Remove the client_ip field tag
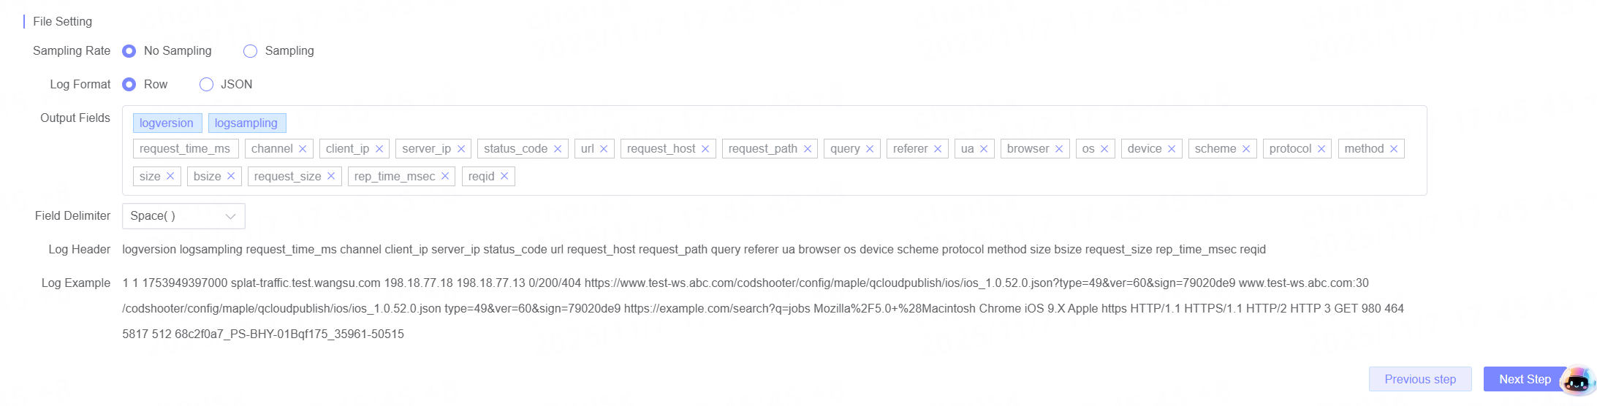Screen dimensions: 1597x406 coord(379,149)
